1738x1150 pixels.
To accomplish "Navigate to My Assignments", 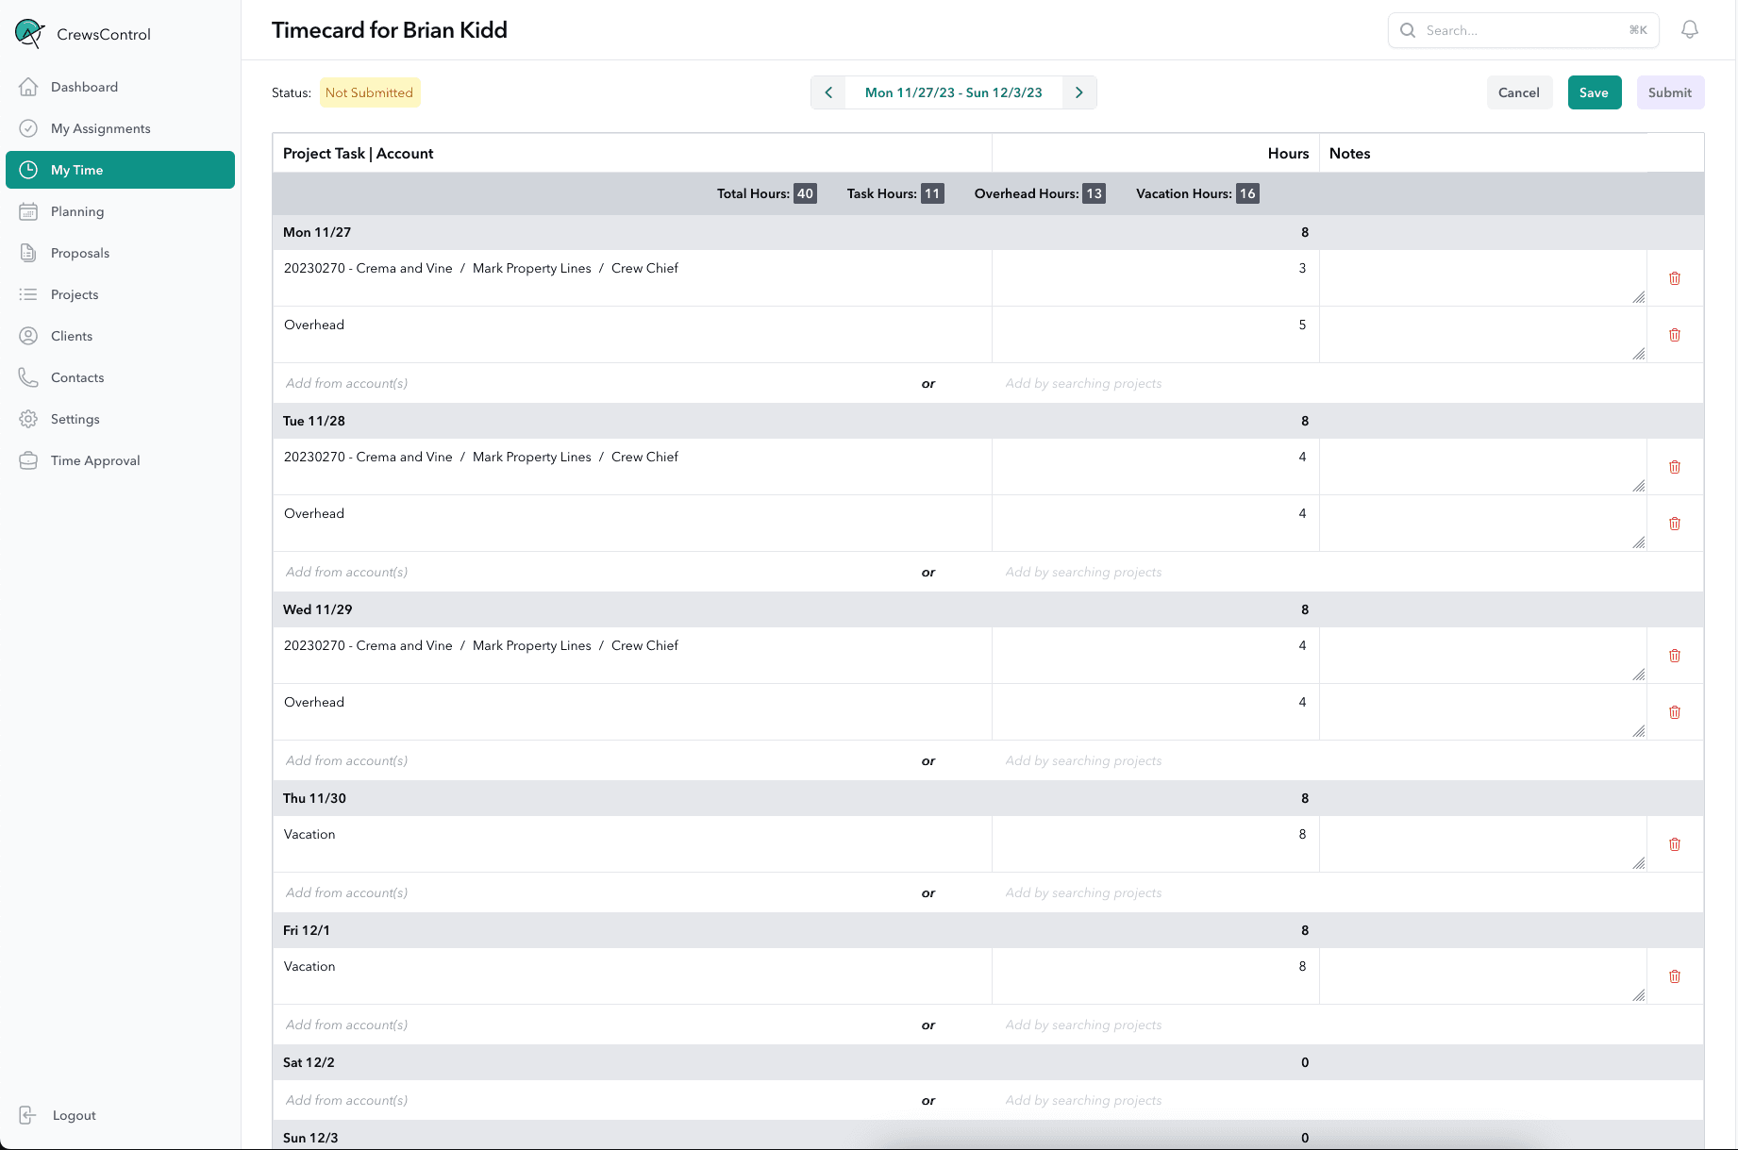I will click(100, 128).
